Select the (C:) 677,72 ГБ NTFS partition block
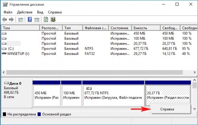The width and height of the screenshot is (198, 125). [x=113, y=93]
